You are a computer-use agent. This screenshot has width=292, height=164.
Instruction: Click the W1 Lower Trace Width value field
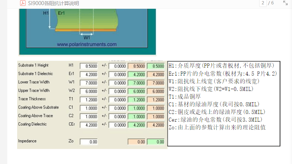89,83
